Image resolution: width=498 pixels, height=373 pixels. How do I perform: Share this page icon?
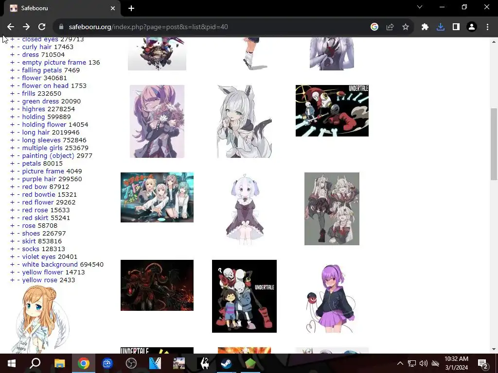pos(390,27)
